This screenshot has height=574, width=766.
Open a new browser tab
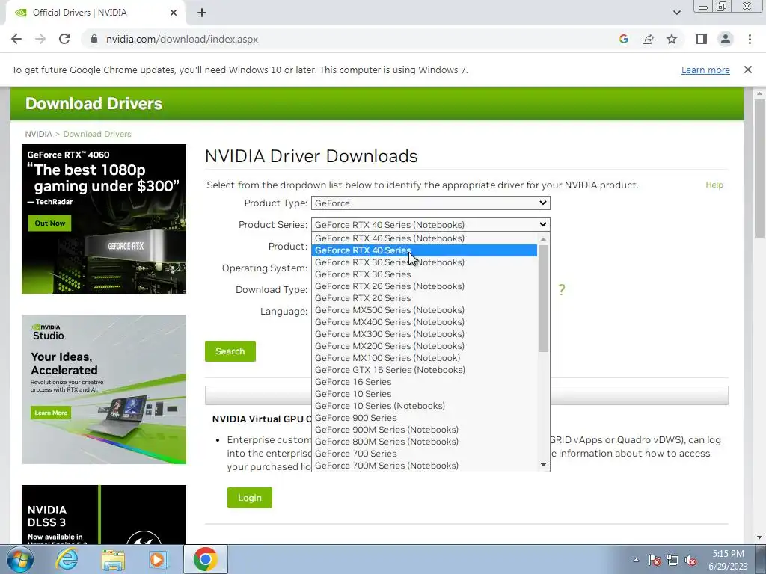[202, 13]
